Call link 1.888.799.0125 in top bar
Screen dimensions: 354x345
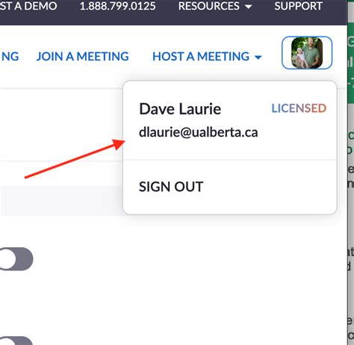point(117,6)
